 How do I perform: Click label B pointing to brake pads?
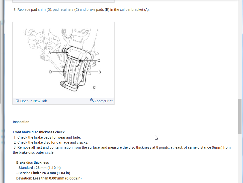[100, 72]
